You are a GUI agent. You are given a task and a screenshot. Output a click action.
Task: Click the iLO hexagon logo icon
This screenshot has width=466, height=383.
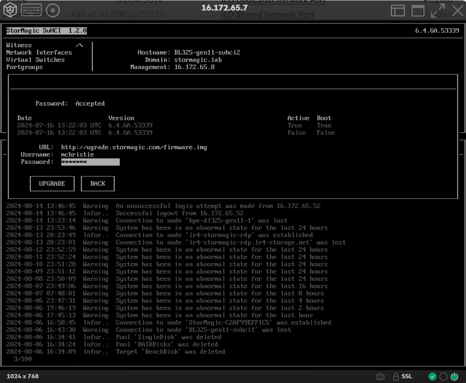coord(10,10)
